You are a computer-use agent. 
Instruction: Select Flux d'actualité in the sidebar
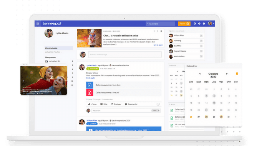coord(59,48)
